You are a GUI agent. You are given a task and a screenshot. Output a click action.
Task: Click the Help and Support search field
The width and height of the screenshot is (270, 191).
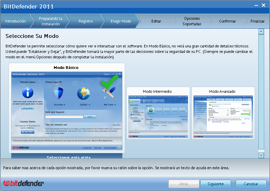[64, 117]
